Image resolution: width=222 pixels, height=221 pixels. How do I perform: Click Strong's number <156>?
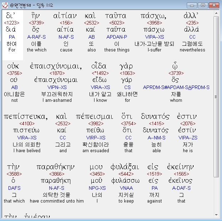tap(66, 23)
